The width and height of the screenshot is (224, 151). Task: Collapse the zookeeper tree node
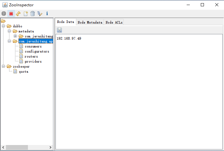coord(3,66)
